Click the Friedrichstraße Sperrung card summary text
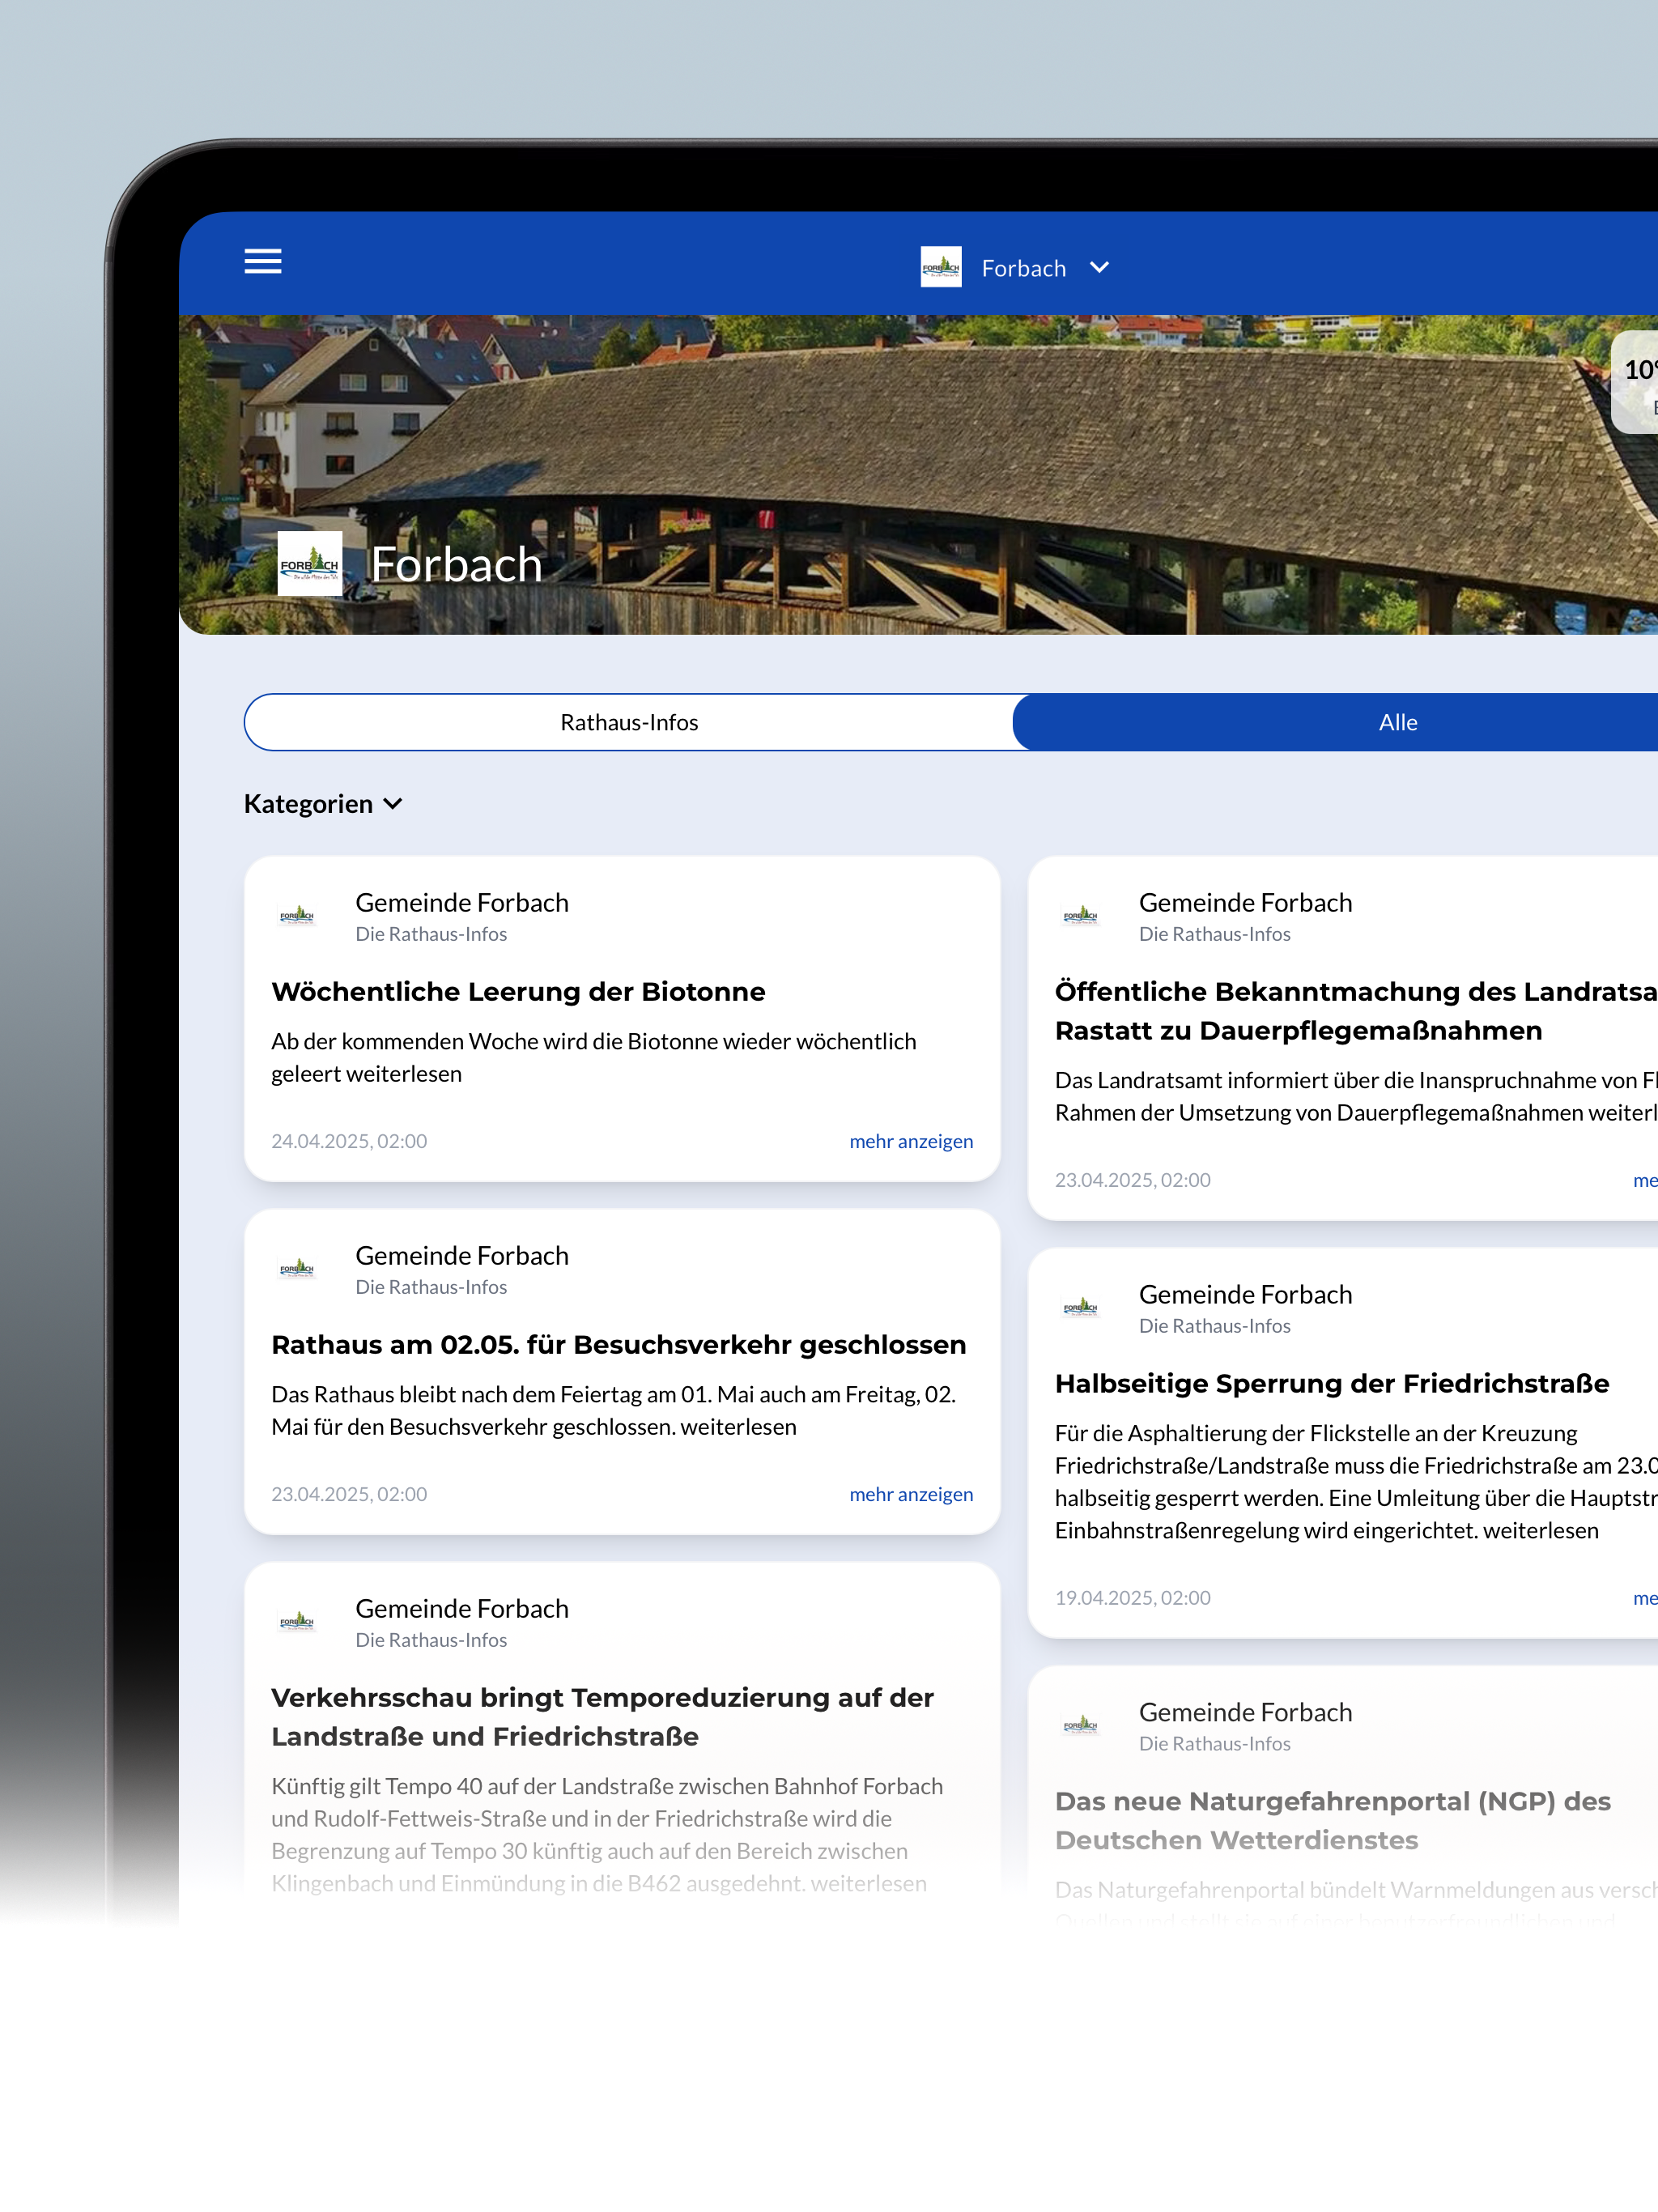The image size is (1658, 2212). pos(1356,1482)
